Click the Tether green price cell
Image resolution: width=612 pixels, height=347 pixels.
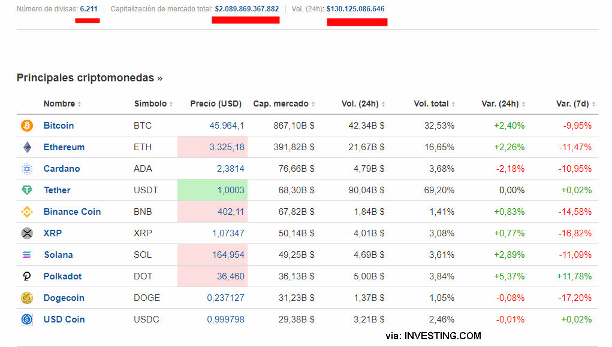[213, 190]
